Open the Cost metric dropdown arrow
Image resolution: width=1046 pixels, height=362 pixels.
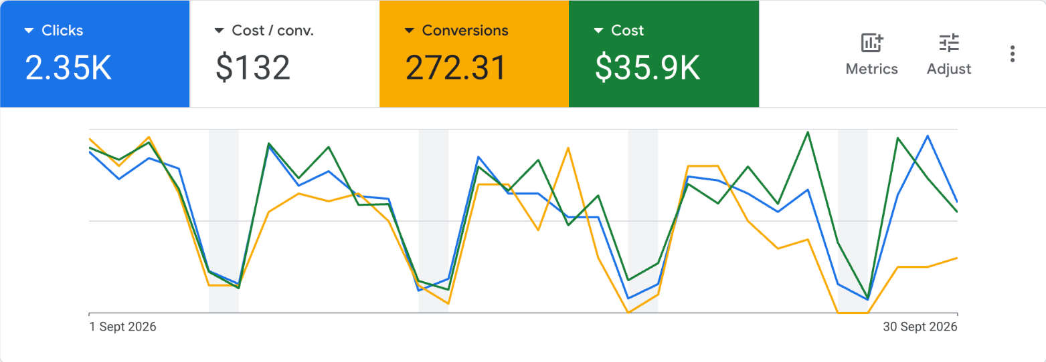coord(598,31)
